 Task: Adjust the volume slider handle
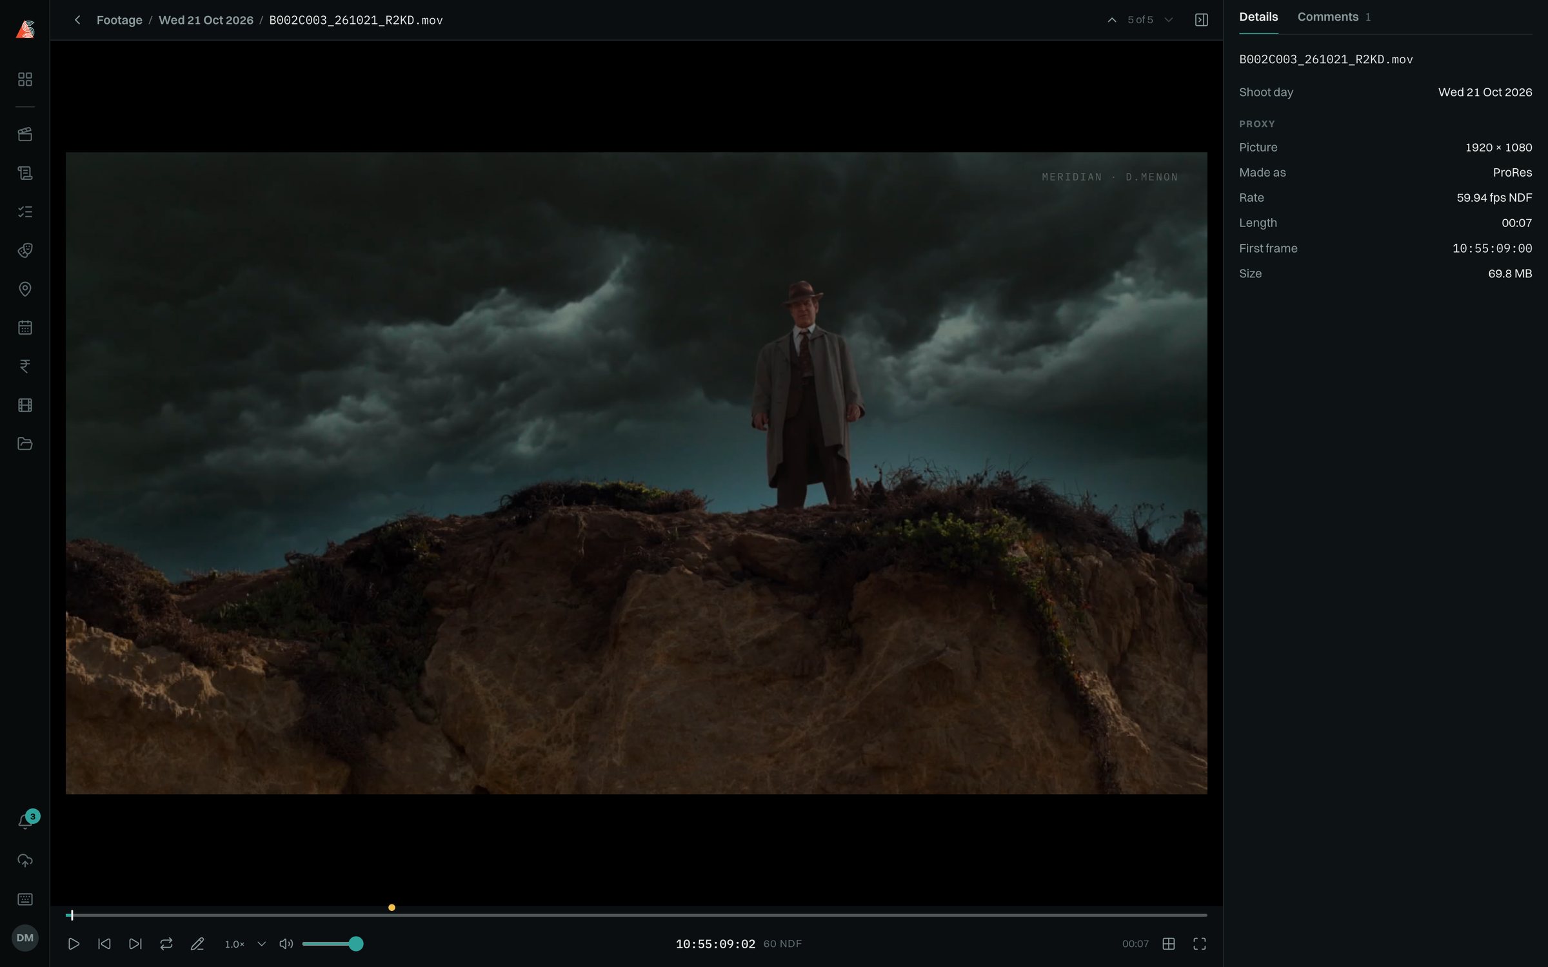click(355, 944)
